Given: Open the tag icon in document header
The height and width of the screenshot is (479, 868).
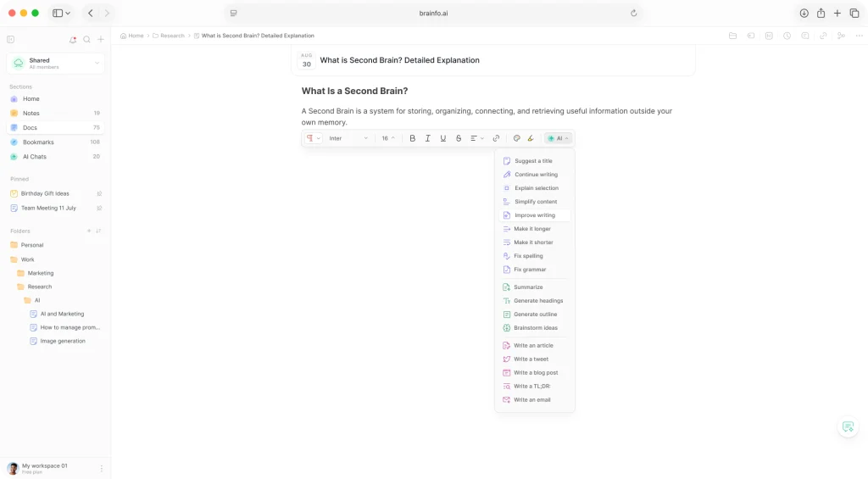Looking at the screenshot, I should tap(751, 36).
